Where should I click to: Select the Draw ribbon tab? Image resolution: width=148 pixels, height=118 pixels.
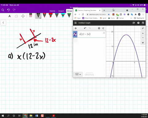70,11
